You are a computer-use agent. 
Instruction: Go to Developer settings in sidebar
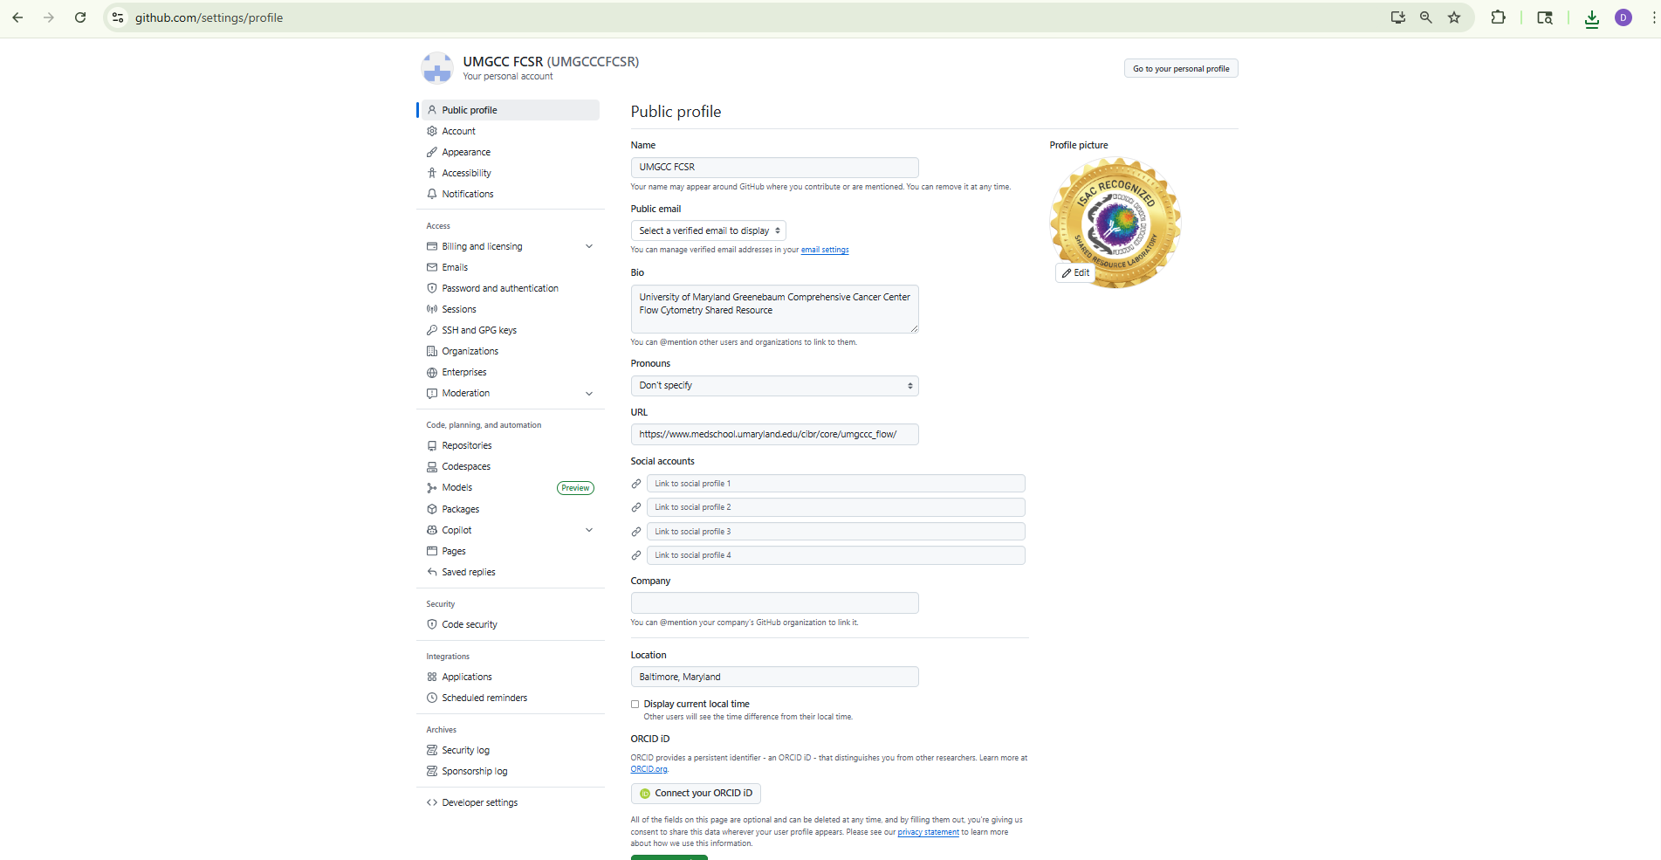479,802
